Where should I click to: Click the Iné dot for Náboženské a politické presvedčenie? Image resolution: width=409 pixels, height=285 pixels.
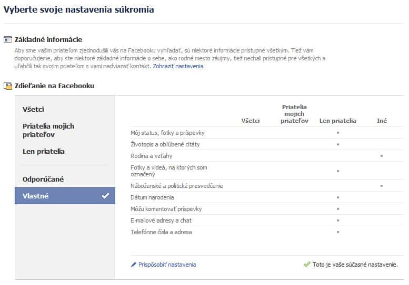(382, 186)
